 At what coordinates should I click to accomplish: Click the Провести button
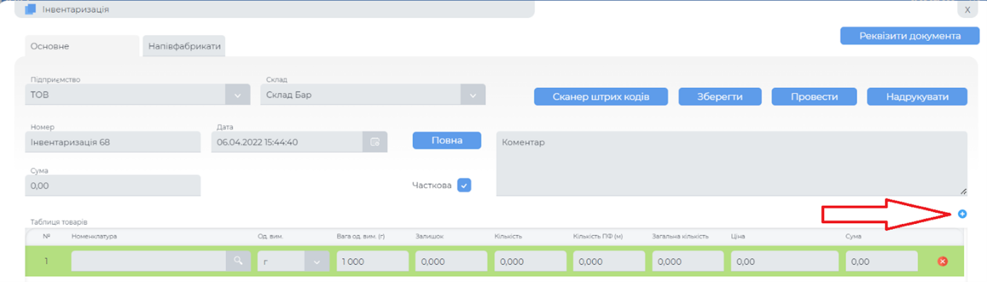coord(814,97)
